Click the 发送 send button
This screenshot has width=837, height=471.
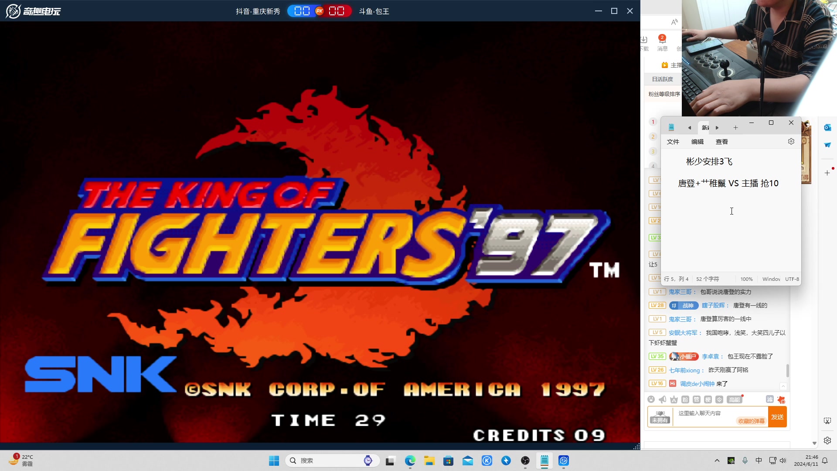[x=777, y=417]
